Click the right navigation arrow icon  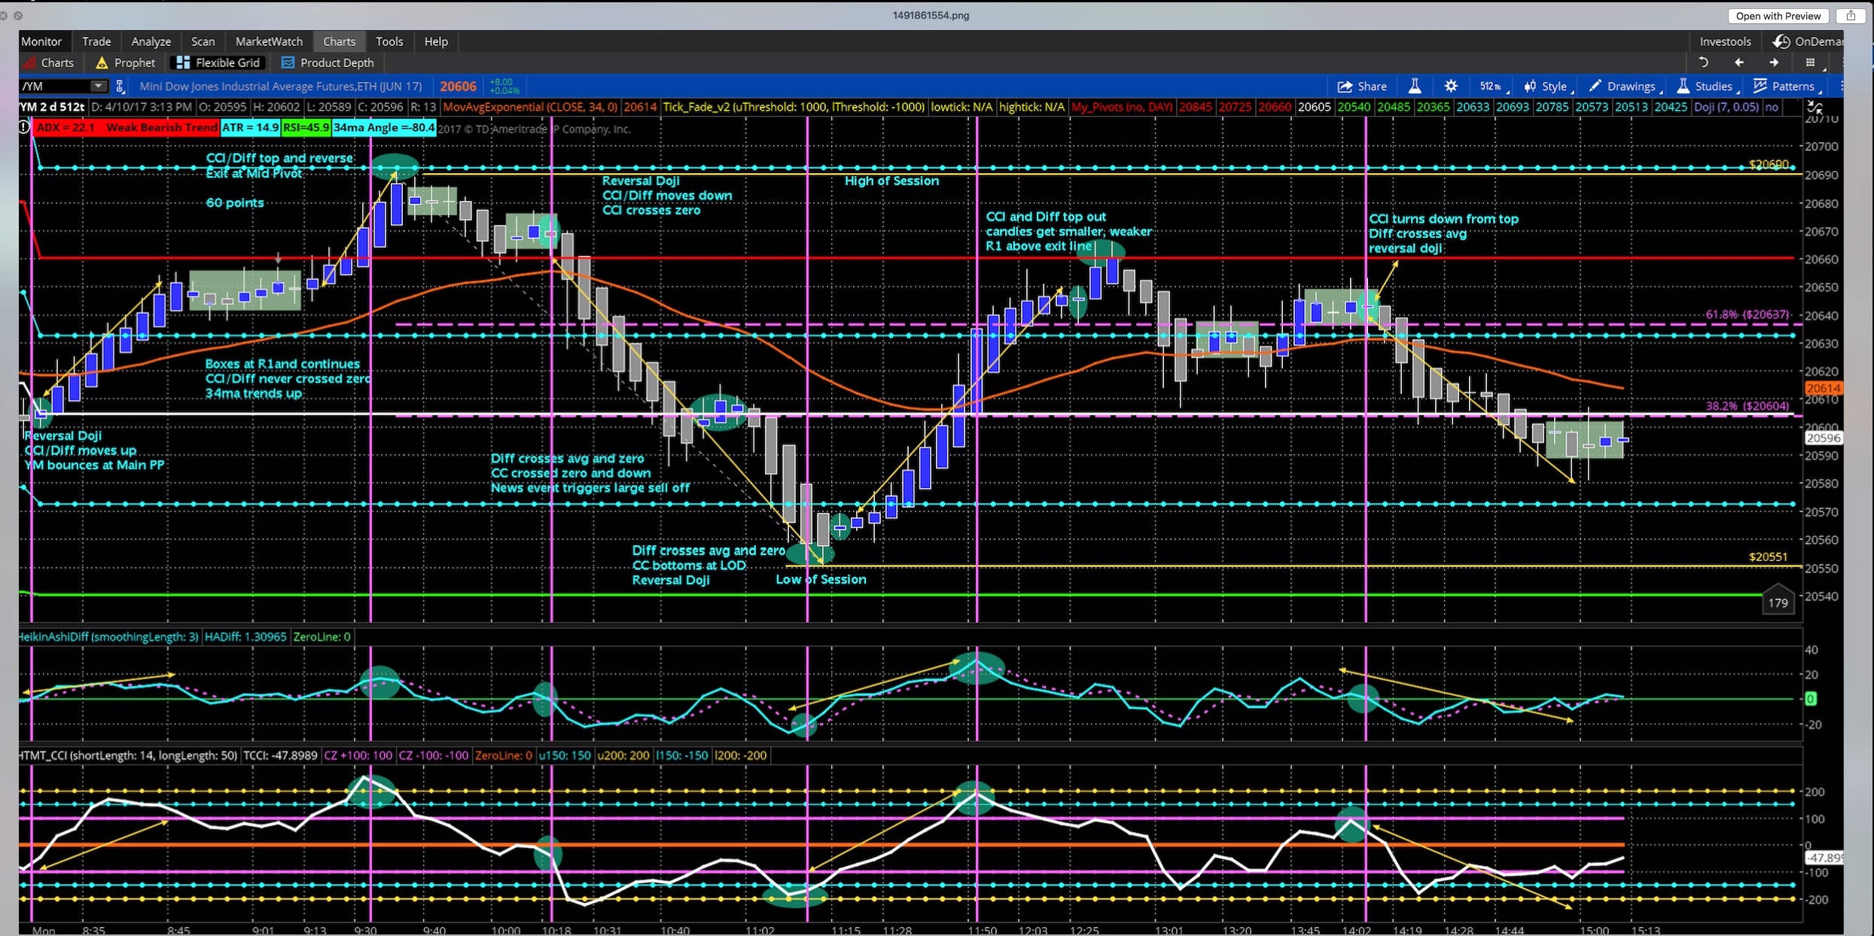tap(1775, 63)
